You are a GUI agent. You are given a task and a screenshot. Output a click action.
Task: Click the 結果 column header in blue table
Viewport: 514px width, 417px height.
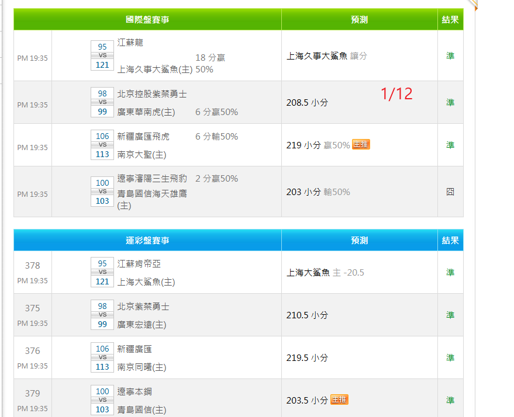point(450,241)
